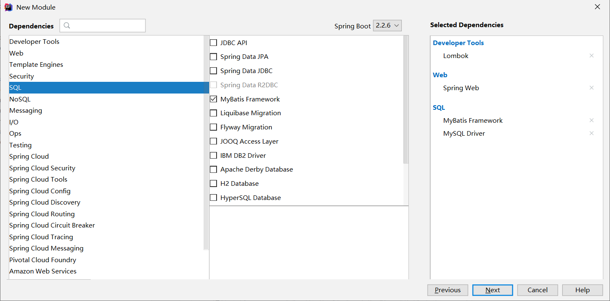The image size is (610, 301).
Task: Close the New Module dialog
Action: pos(597,7)
